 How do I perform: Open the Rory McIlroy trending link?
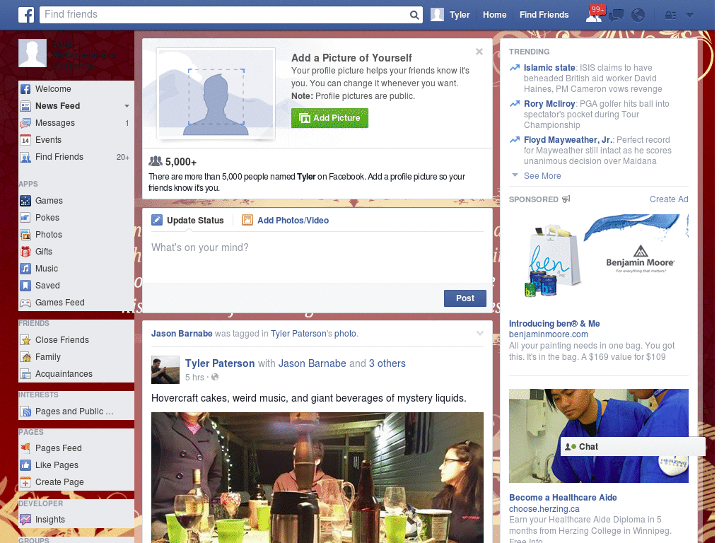point(549,104)
